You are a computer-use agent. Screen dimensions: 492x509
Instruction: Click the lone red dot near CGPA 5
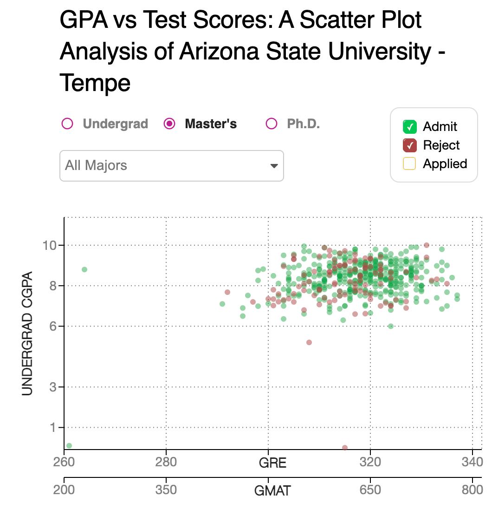click(309, 342)
